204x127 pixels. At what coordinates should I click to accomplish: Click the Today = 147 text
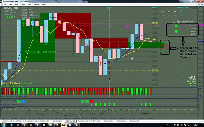tap(27, 83)
